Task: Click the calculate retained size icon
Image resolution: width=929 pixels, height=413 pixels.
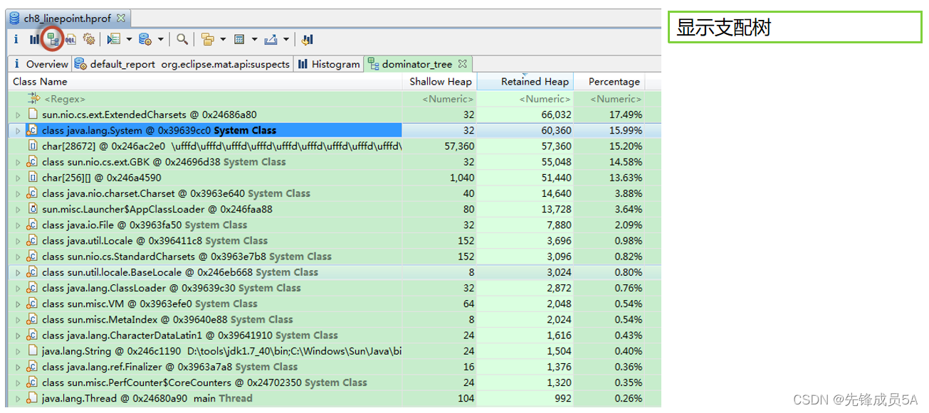Action: pyautogui.click(x=239, y=40)
